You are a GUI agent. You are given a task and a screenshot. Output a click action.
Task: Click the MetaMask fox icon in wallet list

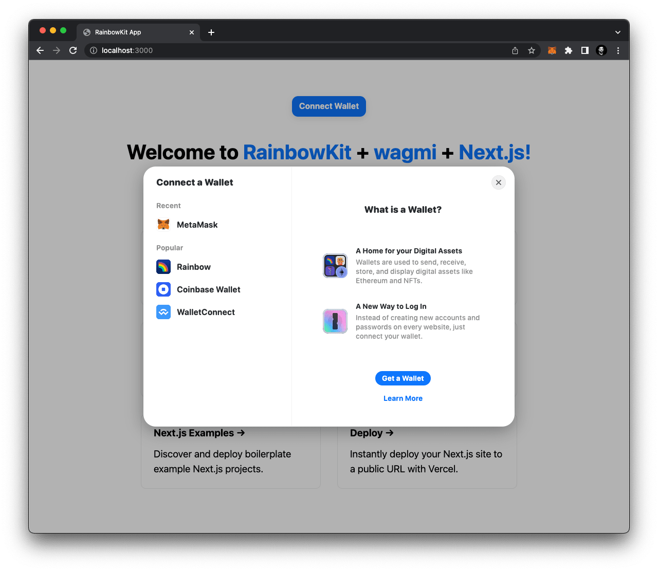coord(163,225)
